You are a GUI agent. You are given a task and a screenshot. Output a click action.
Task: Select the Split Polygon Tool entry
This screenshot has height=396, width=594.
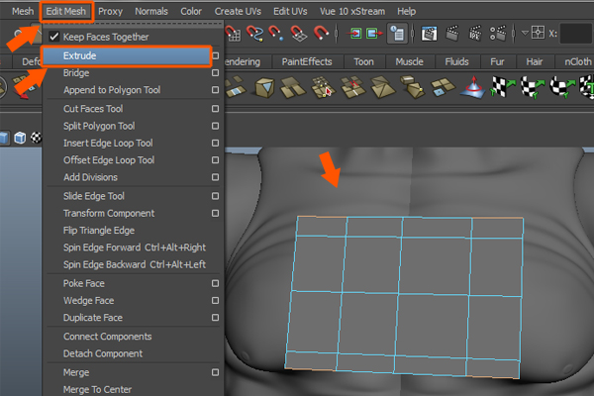coord(99,126)
